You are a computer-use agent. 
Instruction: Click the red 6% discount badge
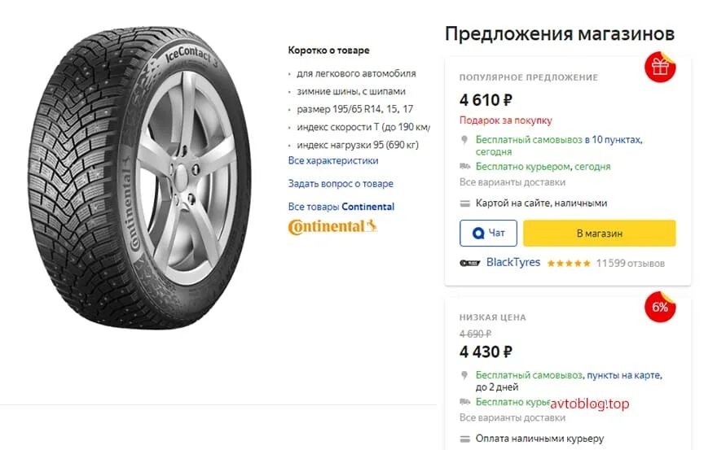coord(660,307)
